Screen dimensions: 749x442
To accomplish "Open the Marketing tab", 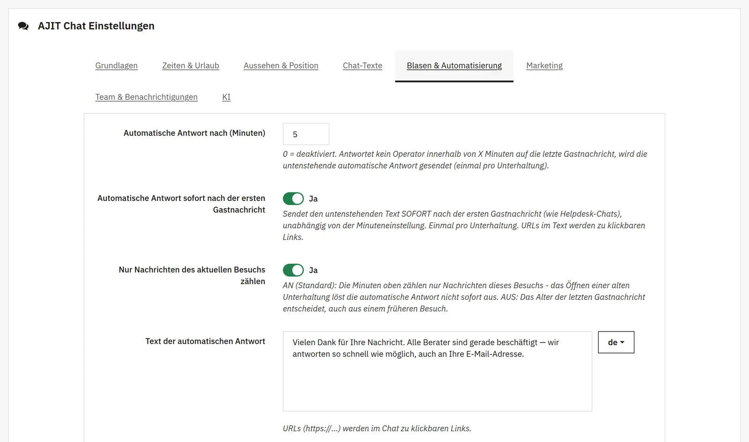I will [544, 66].
